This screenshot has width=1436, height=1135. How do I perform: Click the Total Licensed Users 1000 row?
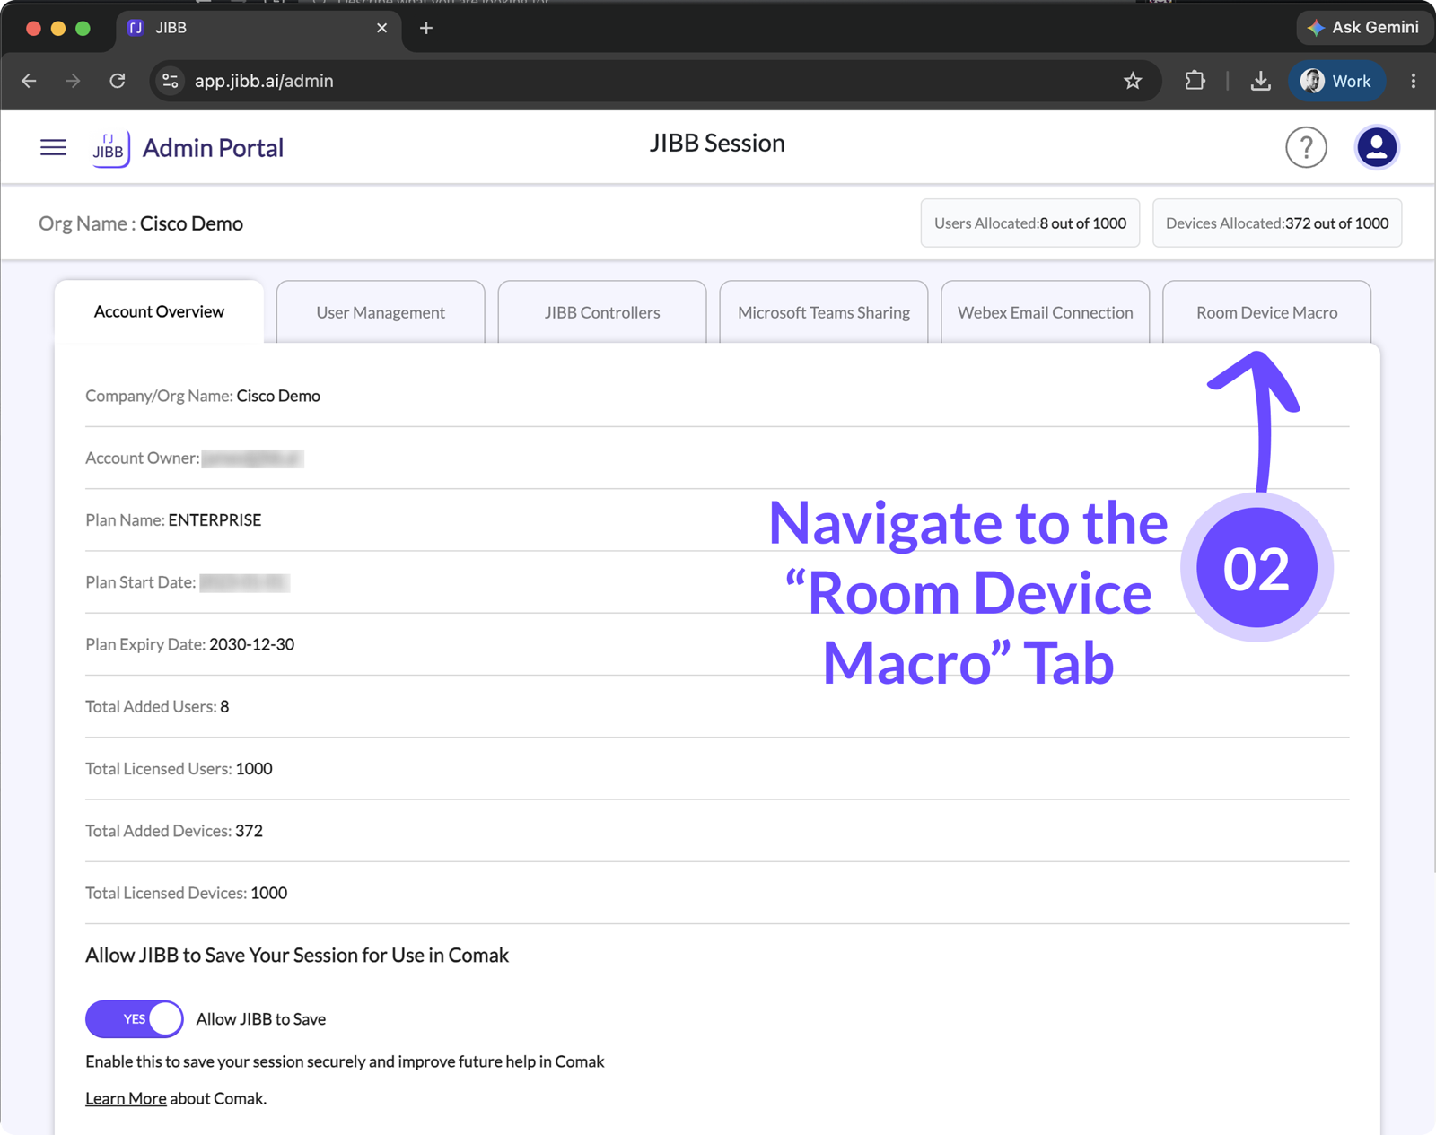pos(717,769)
